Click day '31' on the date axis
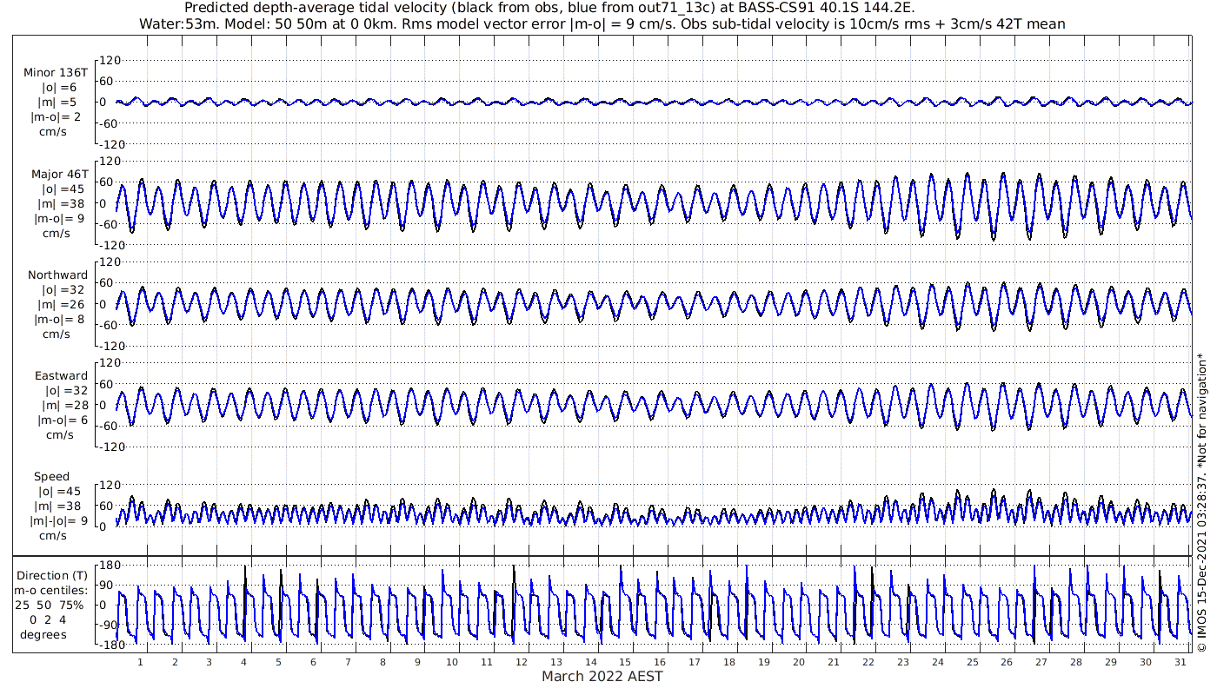This screenshot has width=1217, height=695. pos(1180,662)
